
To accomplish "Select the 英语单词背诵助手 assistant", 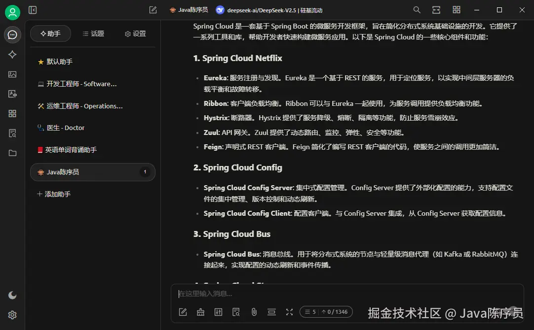I will [93, 150].
